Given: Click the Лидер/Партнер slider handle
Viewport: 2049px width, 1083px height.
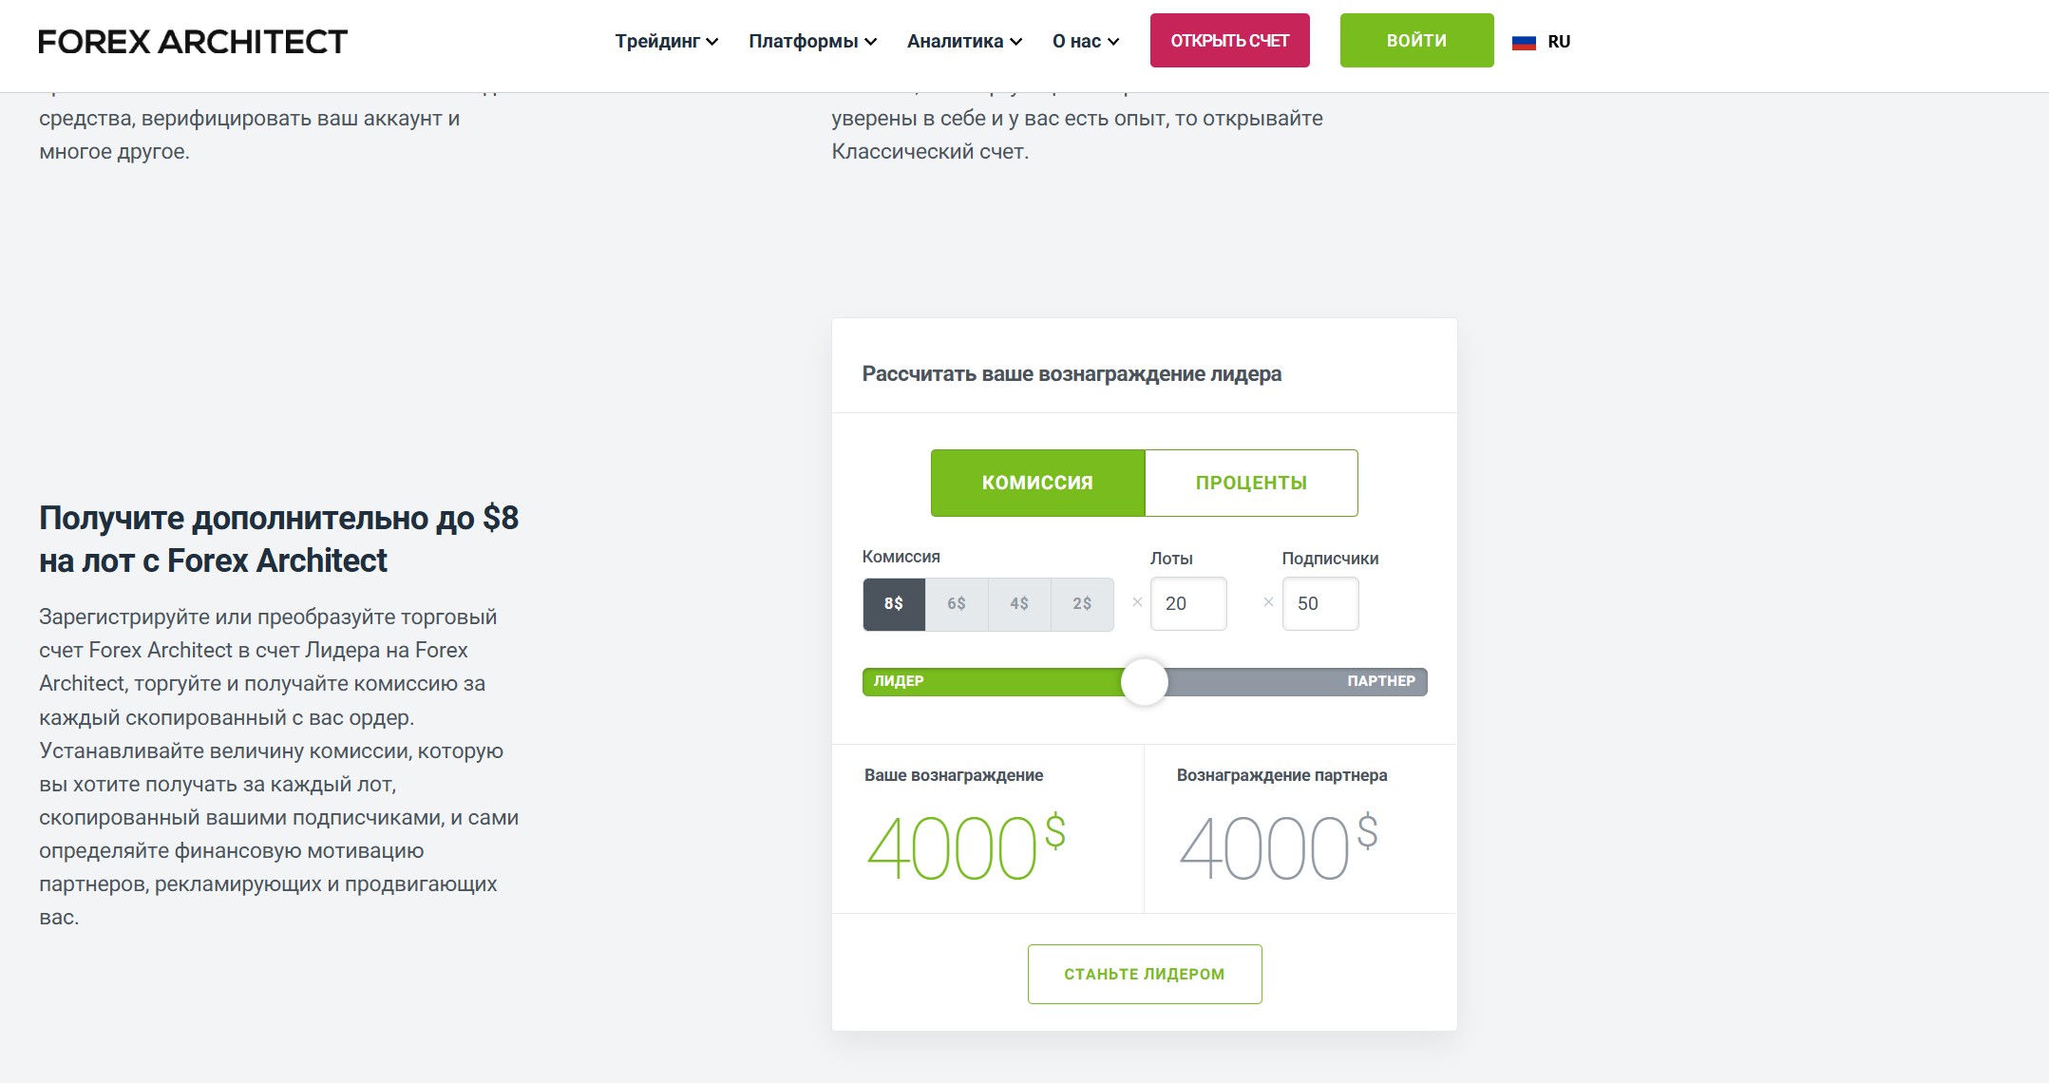Looking at the screenshot, I should [1144, 682].
